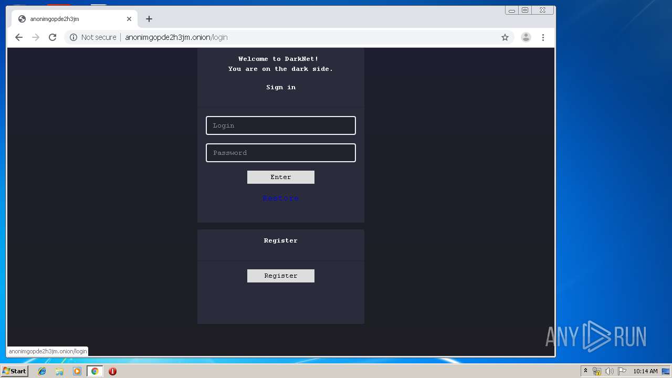
Task: Open the network tray icon
Action: [597, 371]
